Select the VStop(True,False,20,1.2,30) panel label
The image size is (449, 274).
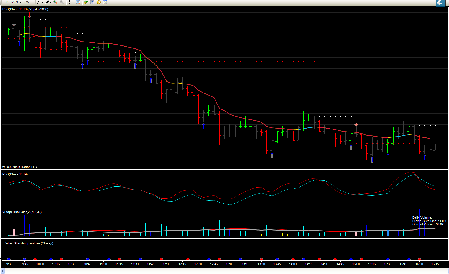(22, 212)
